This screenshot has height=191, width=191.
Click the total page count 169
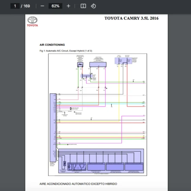click(x=27, y=6)
